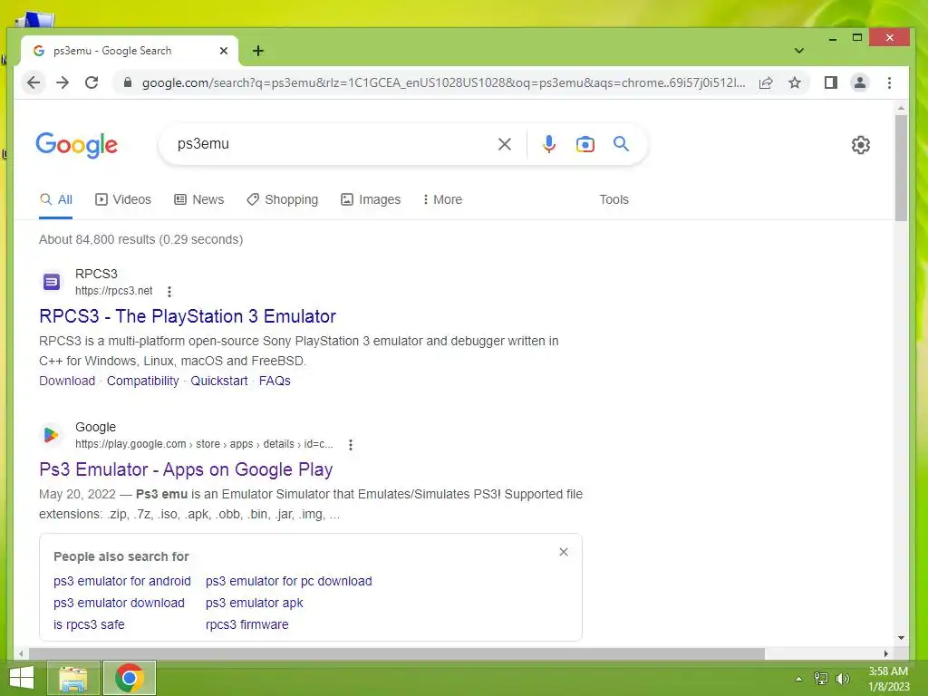Search ps3 emulator for pc download
Image resolution: width=928 pixels, height=696 pixels.
(x=289, y=581)
